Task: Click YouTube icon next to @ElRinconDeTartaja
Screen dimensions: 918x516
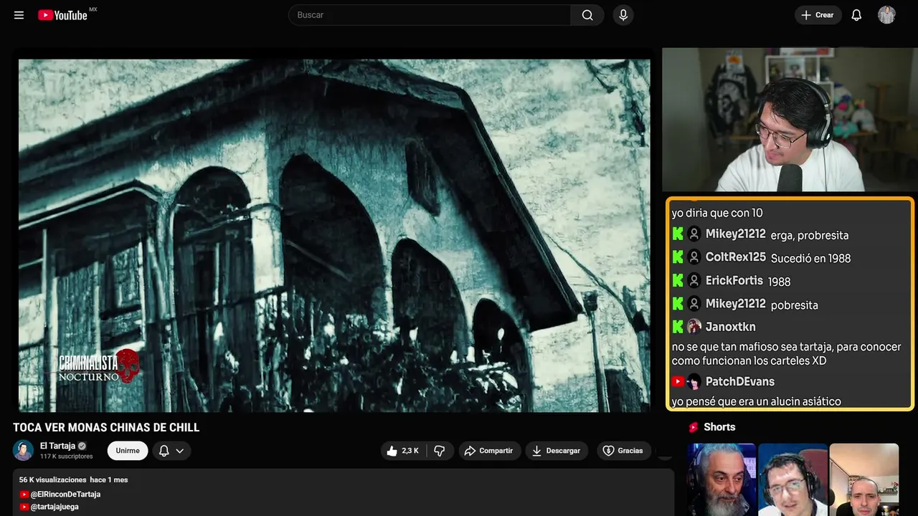Action: 24,494
